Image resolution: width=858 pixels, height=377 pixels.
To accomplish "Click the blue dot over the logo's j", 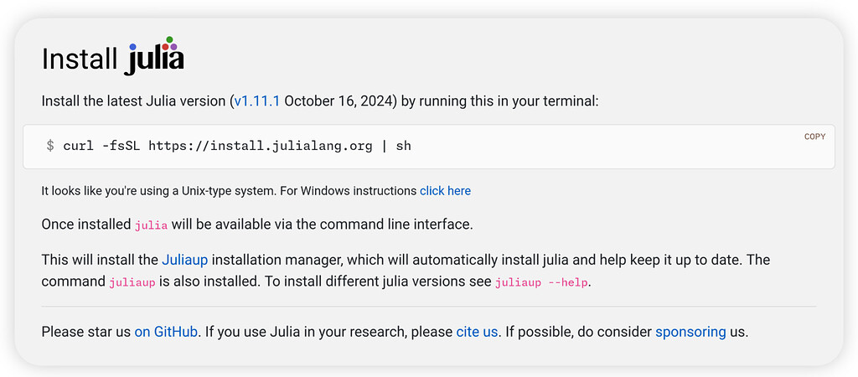I will [x=133, y=47].
